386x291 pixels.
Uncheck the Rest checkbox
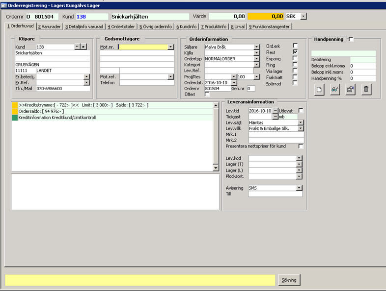point(295,51)
